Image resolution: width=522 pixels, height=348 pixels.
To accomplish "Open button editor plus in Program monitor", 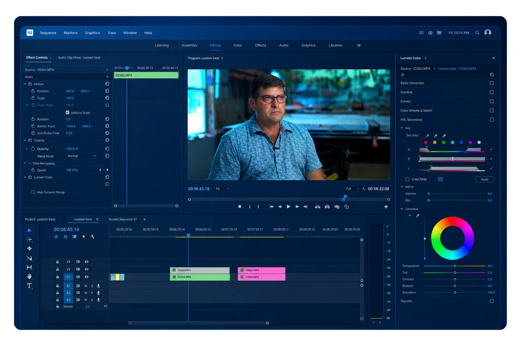I will pos(386,207).
